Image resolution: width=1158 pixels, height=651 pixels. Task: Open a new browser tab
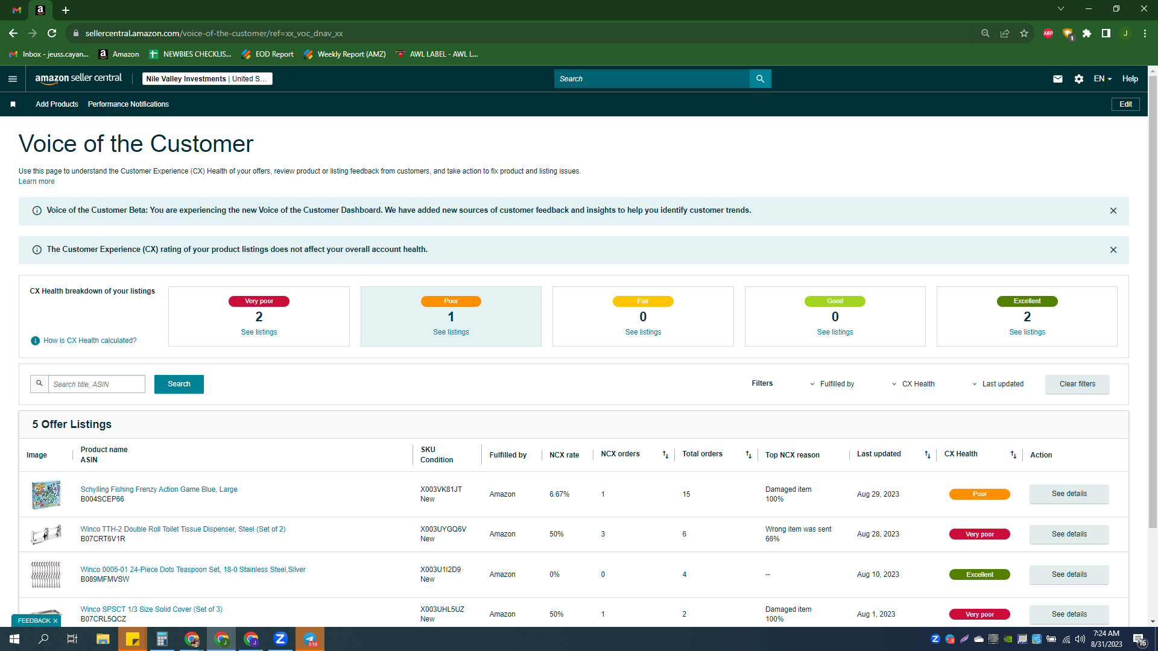(66, 10)
